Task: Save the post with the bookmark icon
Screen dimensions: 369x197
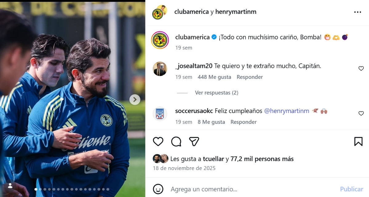Action: pos(358,141)
